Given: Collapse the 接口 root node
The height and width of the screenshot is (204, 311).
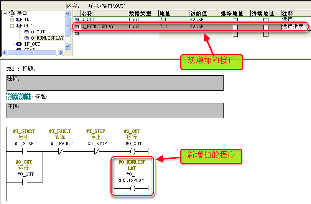Looking at the screenshot, I should click(x=5, y=13).
